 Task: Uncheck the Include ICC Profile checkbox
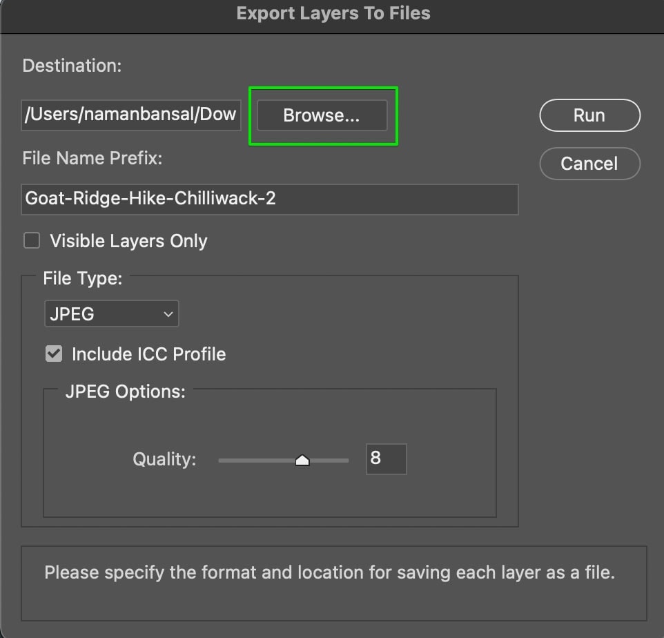(54, 354)
